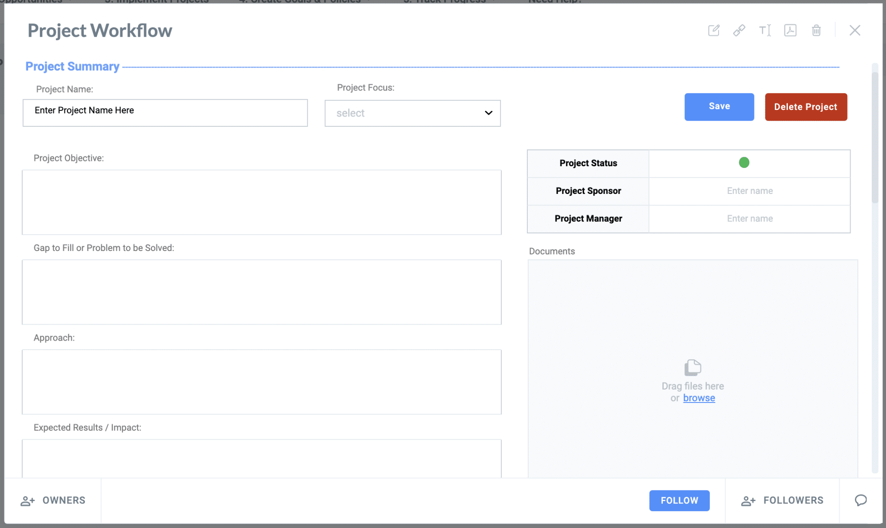
Task: Click the Project Name input field
Action: [x=165, y=113]
